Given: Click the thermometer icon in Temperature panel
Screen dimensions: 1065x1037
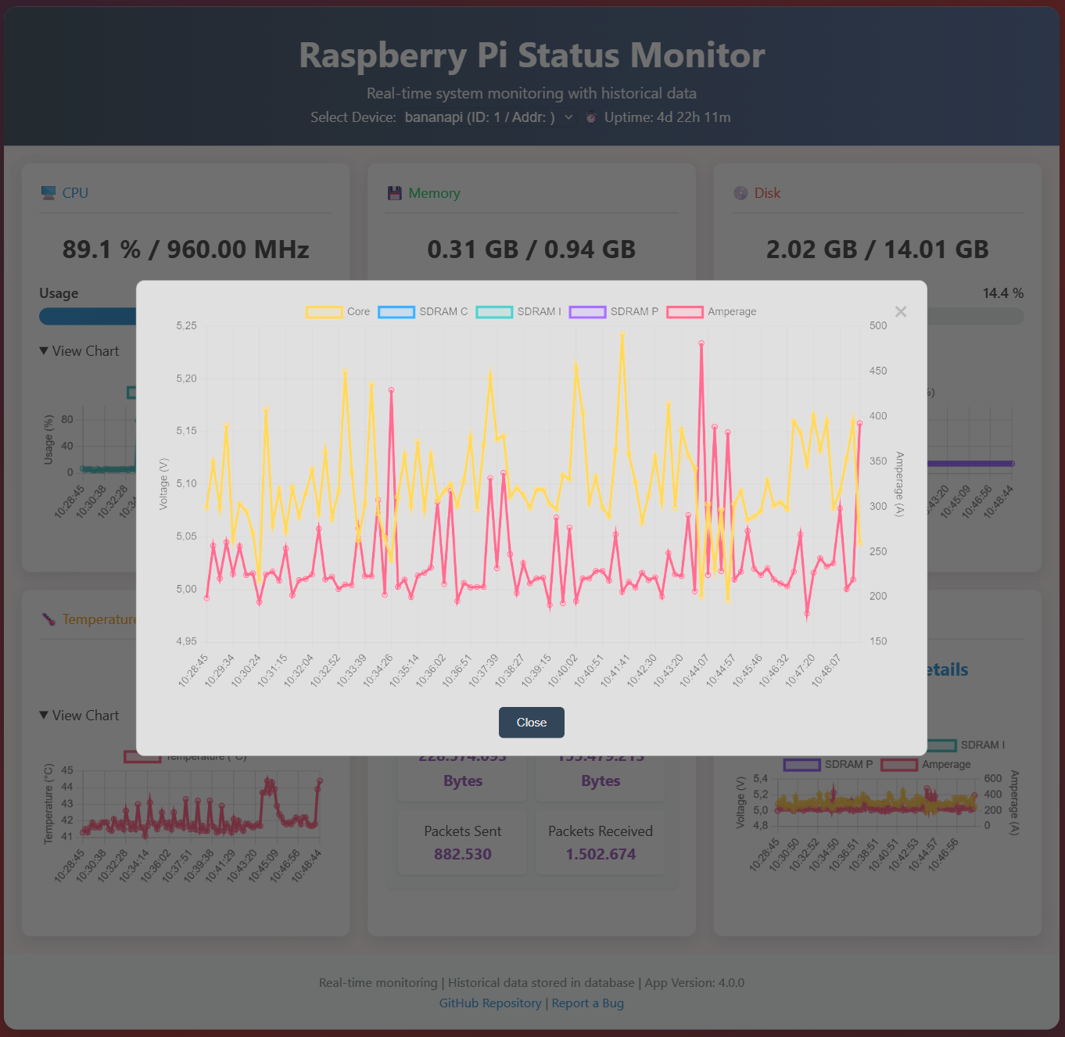Looking at the screenshot, I should click(x=47, y=619).
